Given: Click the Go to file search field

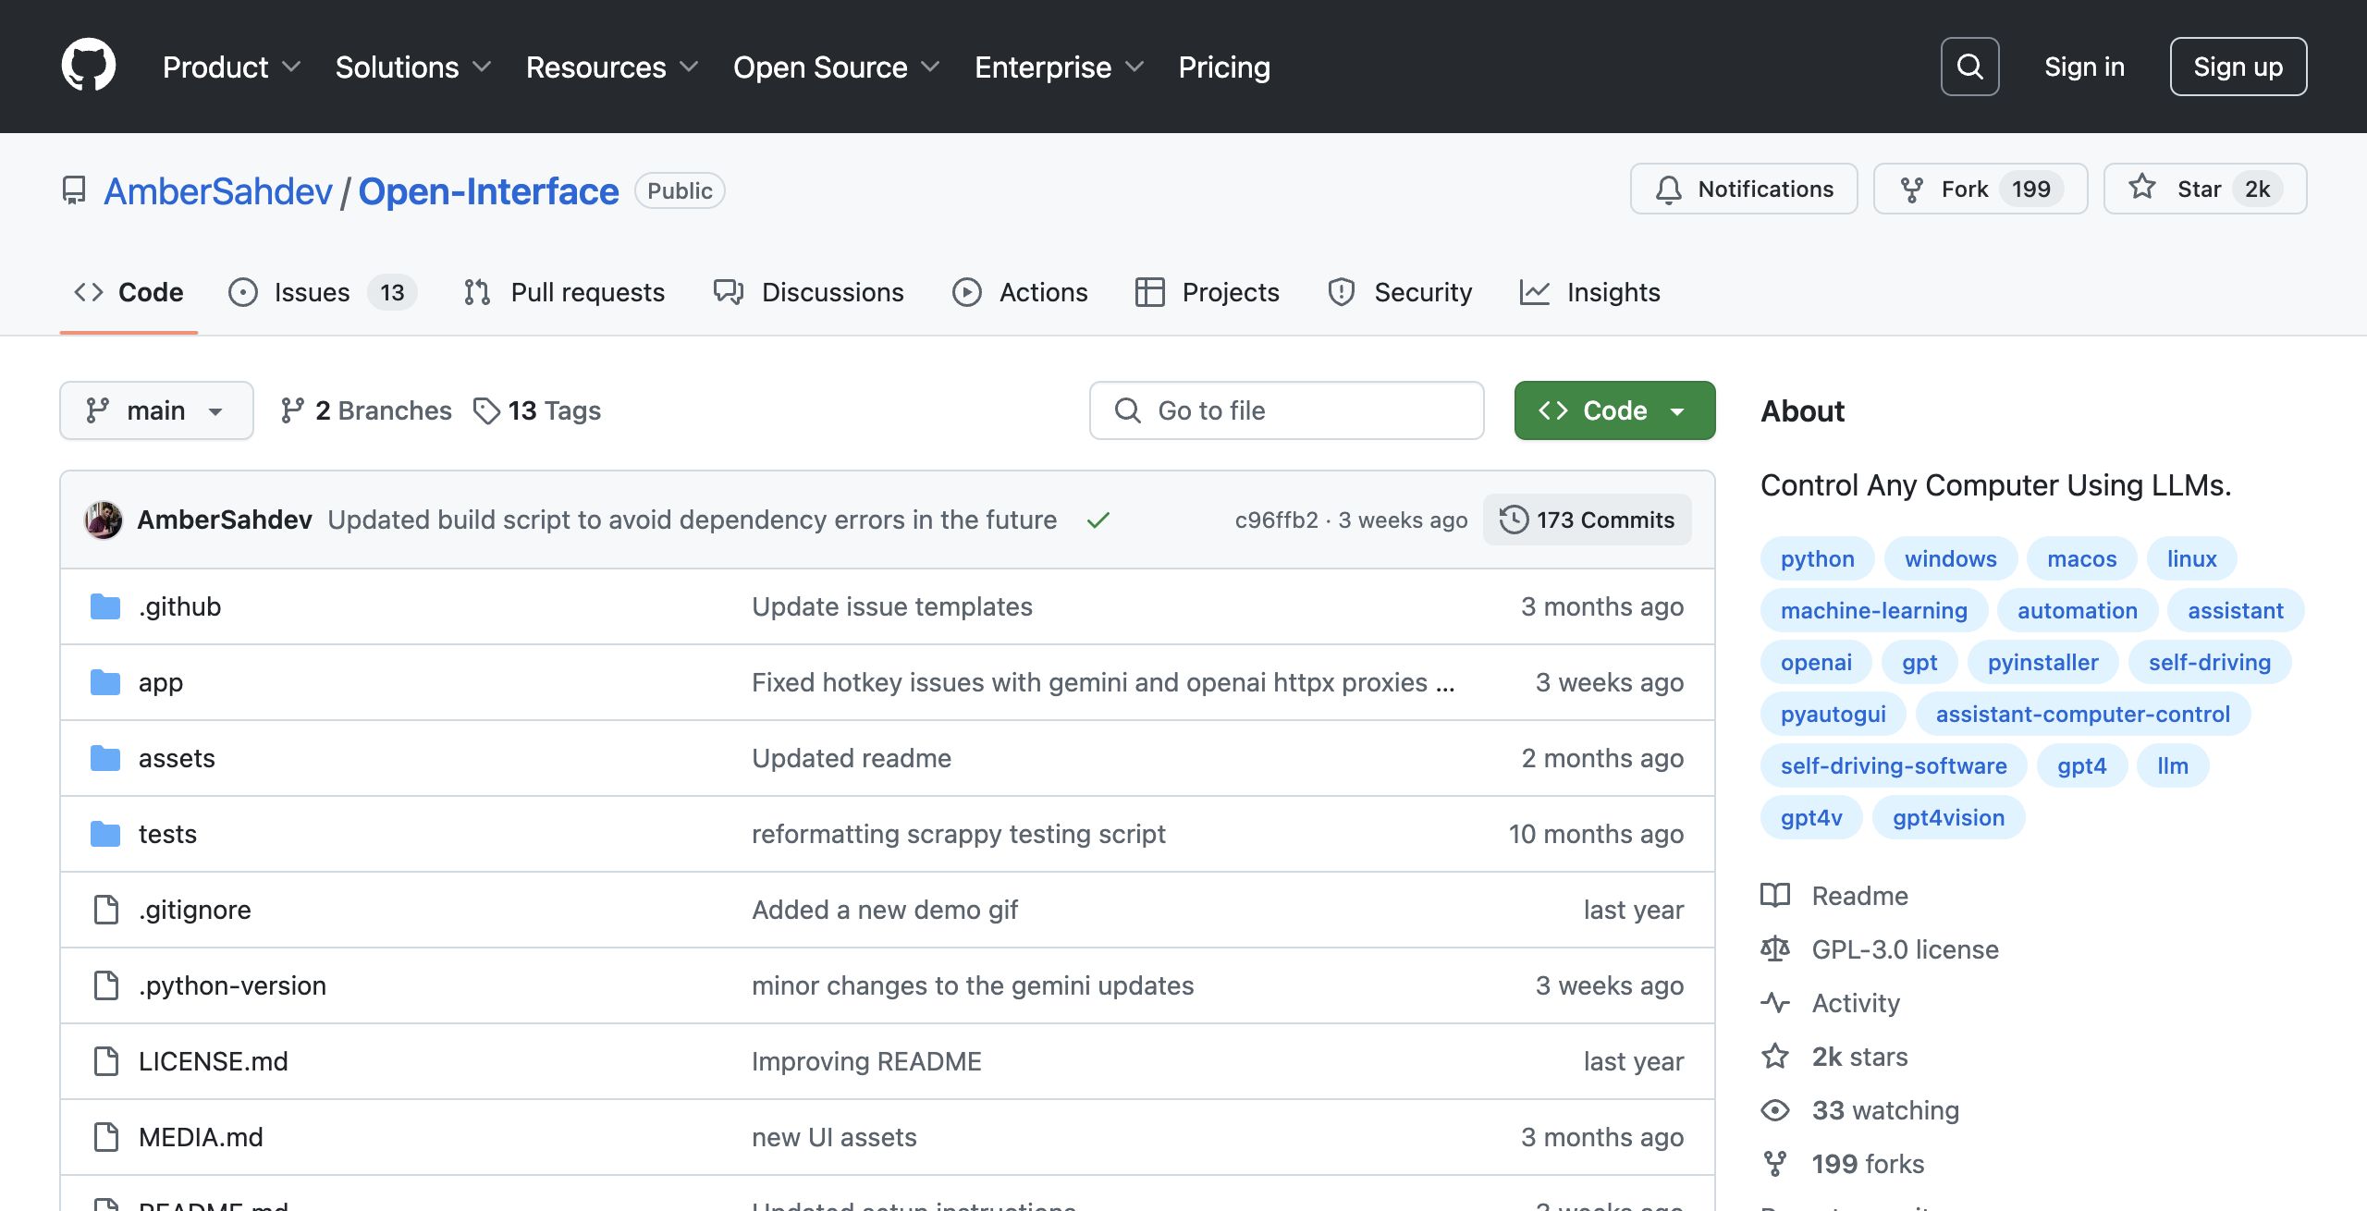Looking at the screenshot, I should 1286,410.
